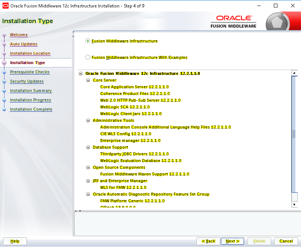Collapse the Database Support tree node
The width and height of the screenshot is (301, 247).
(88, 148)
